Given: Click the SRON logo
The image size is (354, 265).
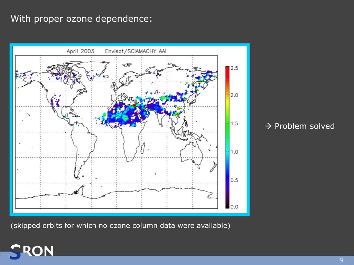Looking at the screenshot, I should coord(31,252).
